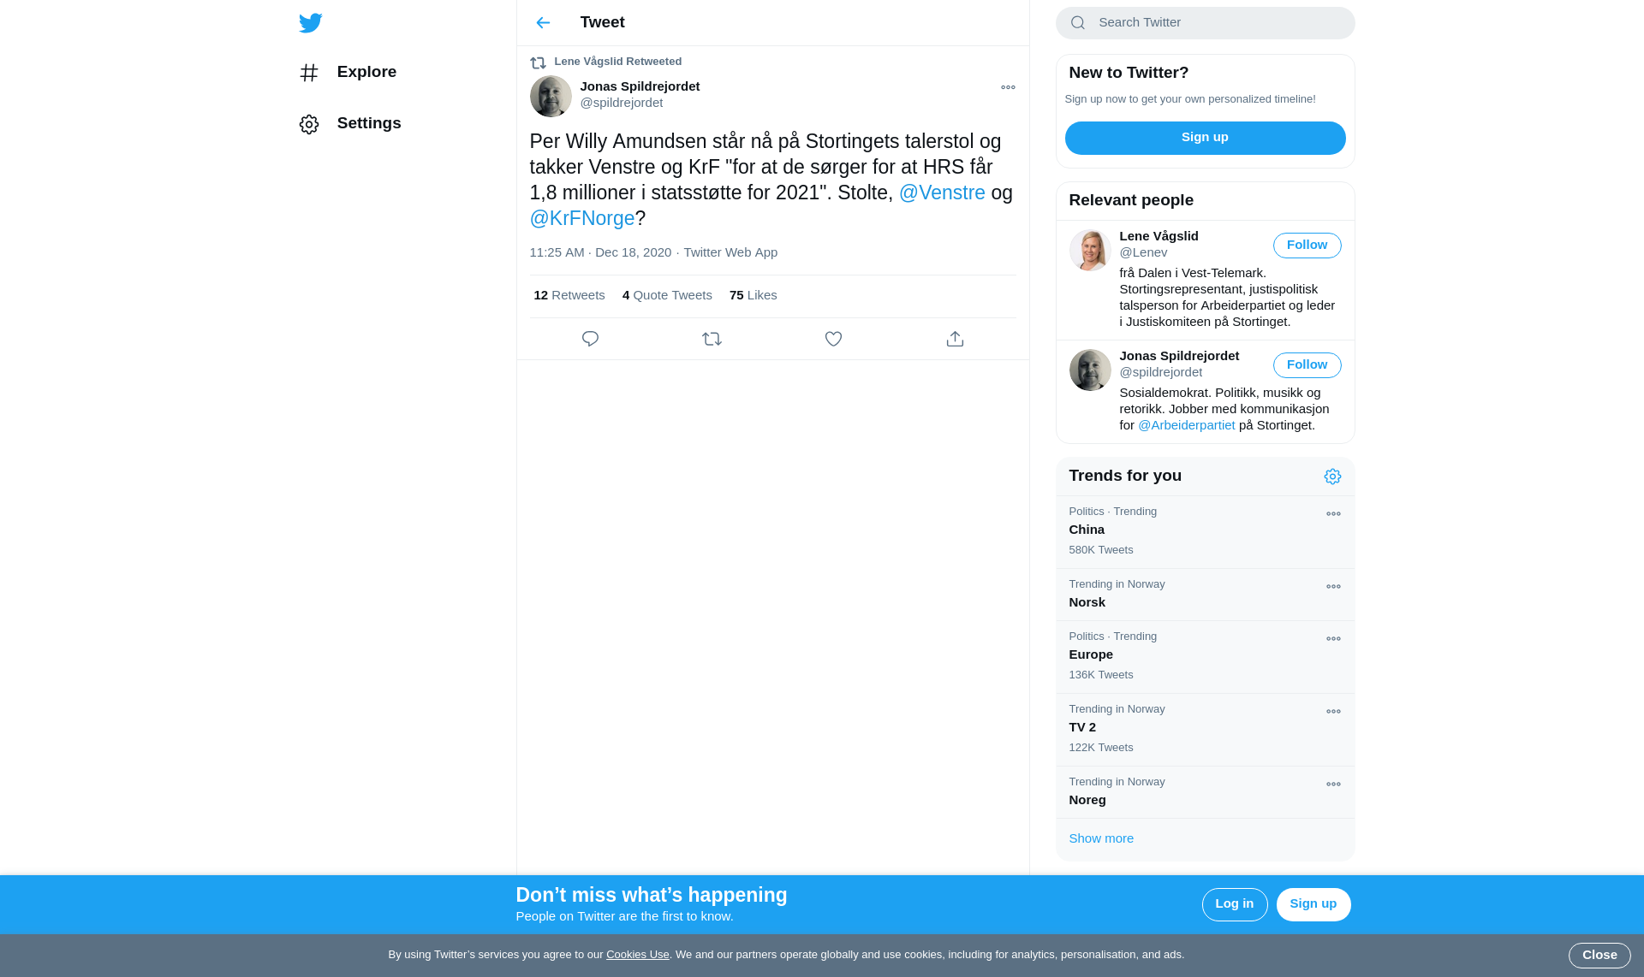1644x977 pixels.
Task: Open Lene Vågslid Retweeted link
Action: (x=617, y=62)
